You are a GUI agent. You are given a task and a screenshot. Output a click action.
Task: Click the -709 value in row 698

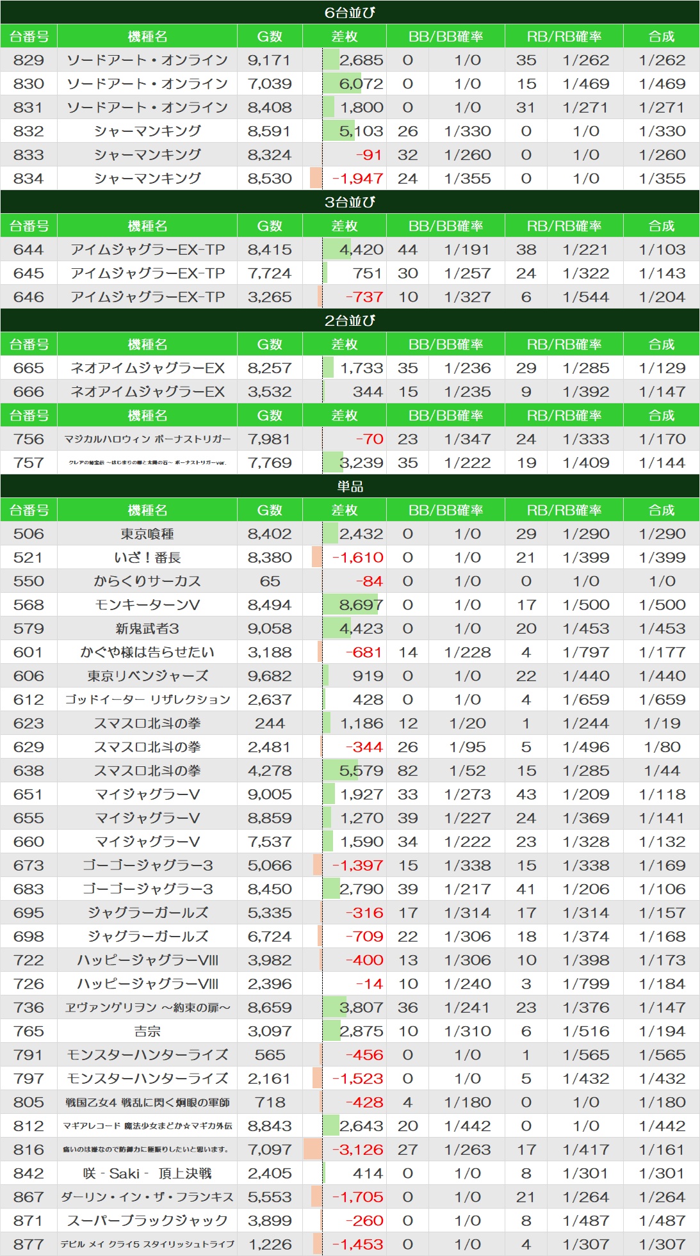364,937
